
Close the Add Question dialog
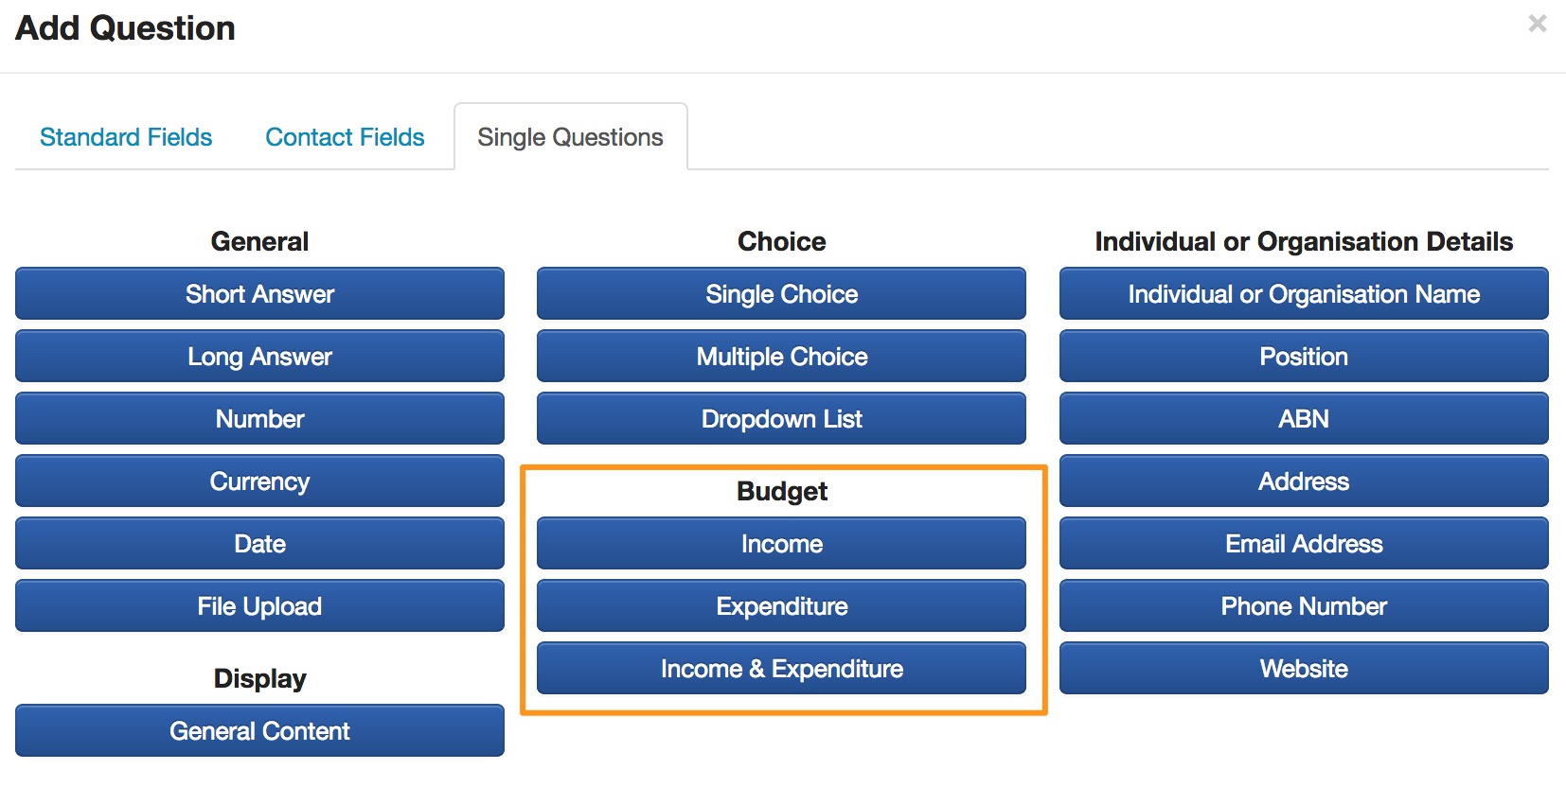[x=1537, y=24]
